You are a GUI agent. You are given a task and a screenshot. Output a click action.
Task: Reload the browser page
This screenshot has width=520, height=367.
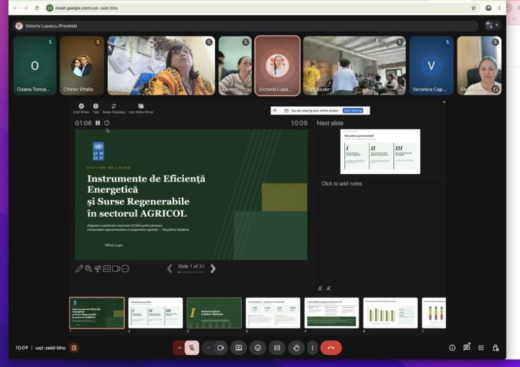tap(37, 8)
